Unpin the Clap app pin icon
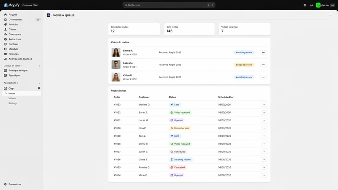 coord(39,89)
